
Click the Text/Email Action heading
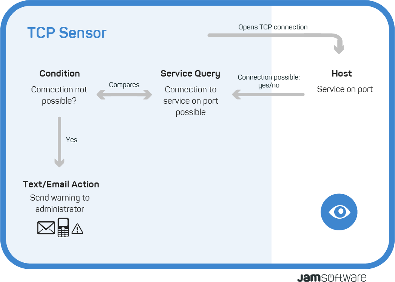click(x=61, y=184)
